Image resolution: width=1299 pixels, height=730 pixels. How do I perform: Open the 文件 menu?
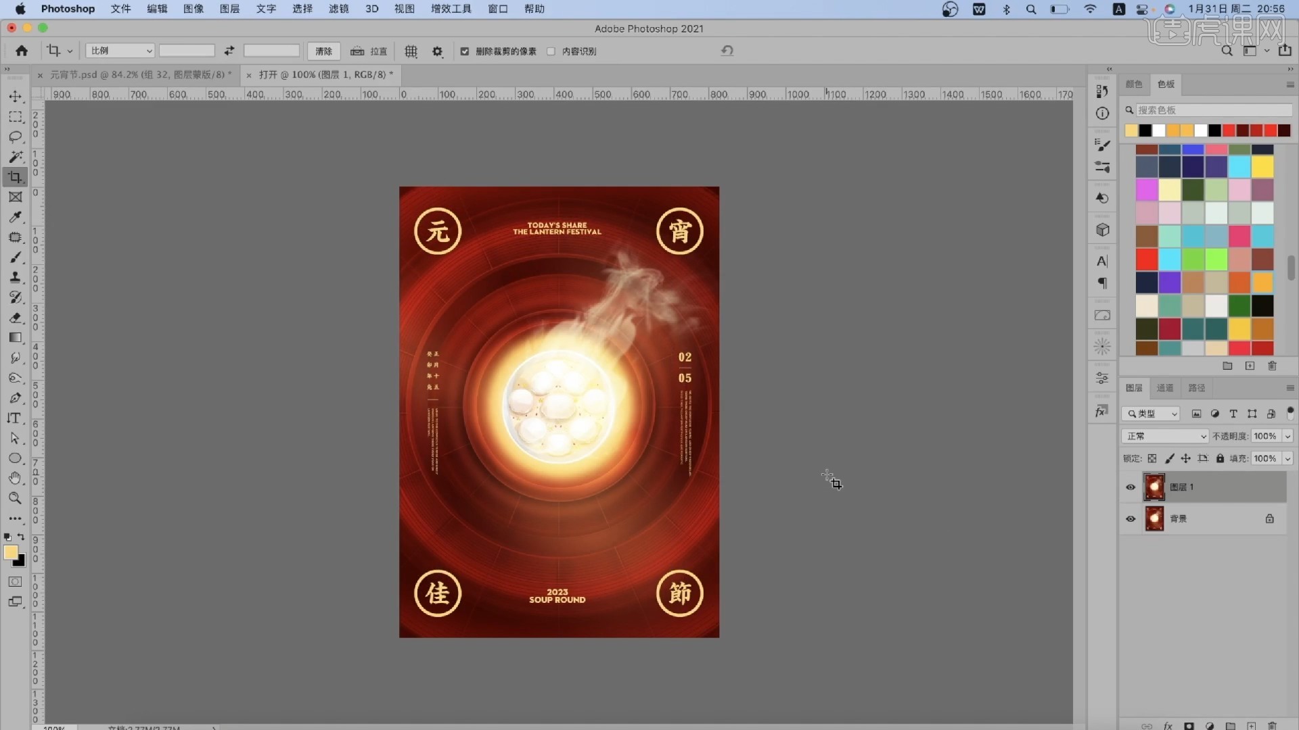tap(120, 9)
